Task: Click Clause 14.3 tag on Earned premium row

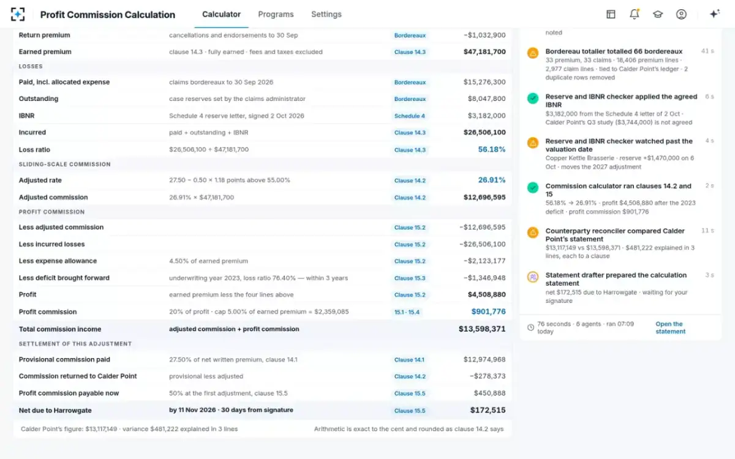Action: point(410,52)
